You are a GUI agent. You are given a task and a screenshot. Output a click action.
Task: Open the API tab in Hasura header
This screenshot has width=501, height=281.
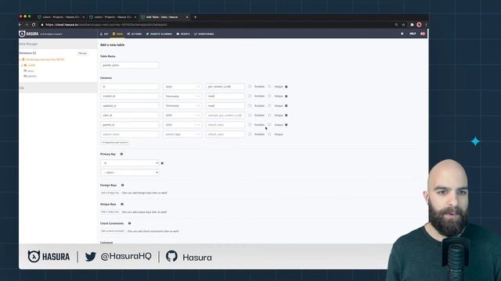pos(104,34)
